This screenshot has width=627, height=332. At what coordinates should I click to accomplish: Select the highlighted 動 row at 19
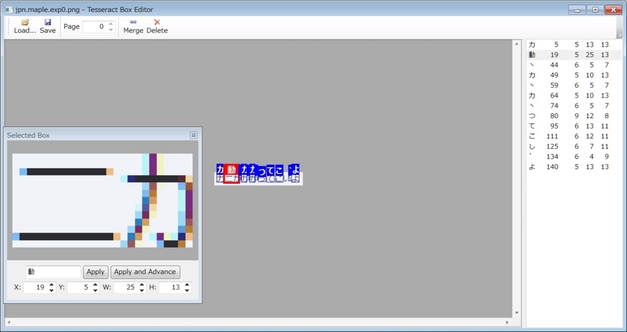pyautogui.click(x=574, y=55)
